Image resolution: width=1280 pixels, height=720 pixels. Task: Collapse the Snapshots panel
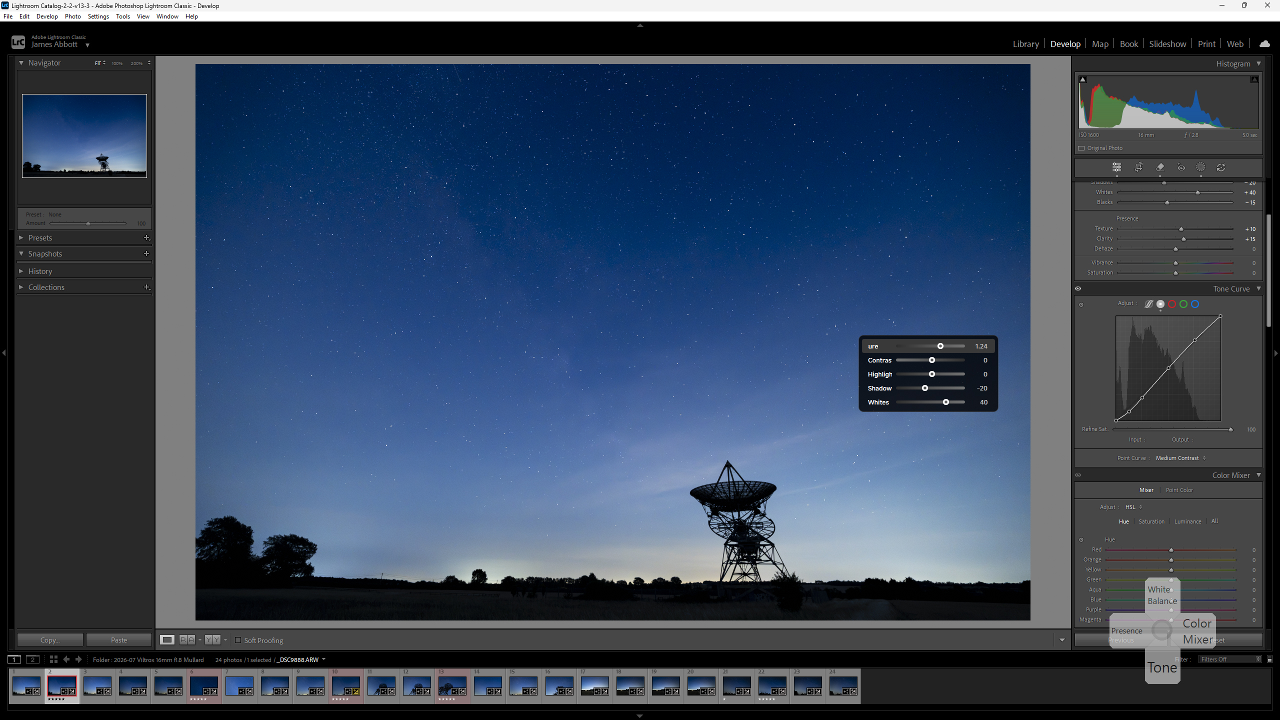[21, 254]
